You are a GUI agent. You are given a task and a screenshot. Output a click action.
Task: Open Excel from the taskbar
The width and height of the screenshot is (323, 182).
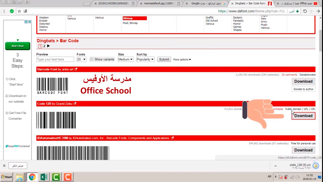(44, 177)
